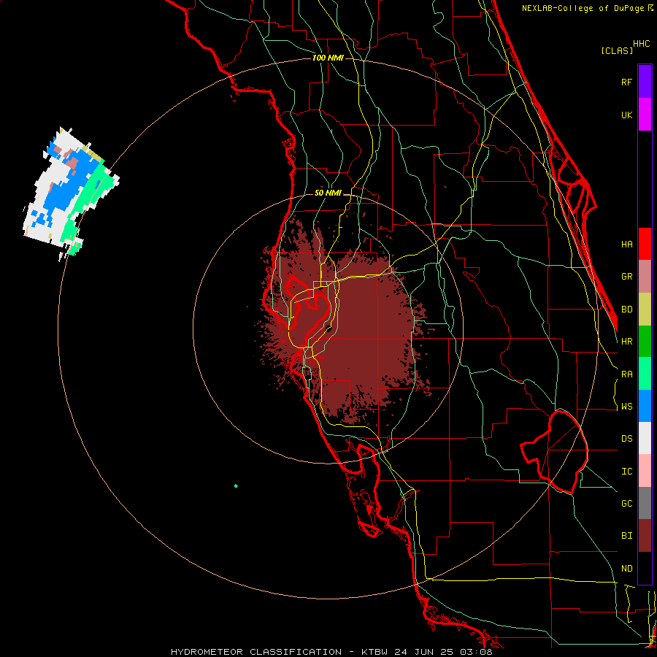Image resolution: width=657 pixels, height=657 pixels.
Task: Click the ND black legend swatch
Action: (645, 568)
